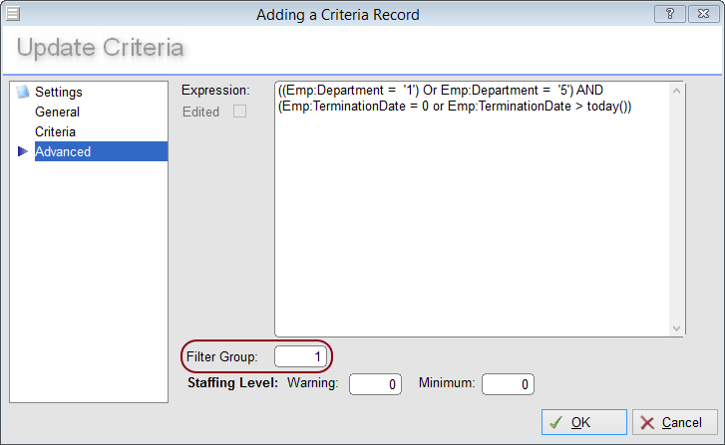Click the Filter Group label
Screen dimensions: 725x445
(x=222, y=356)
